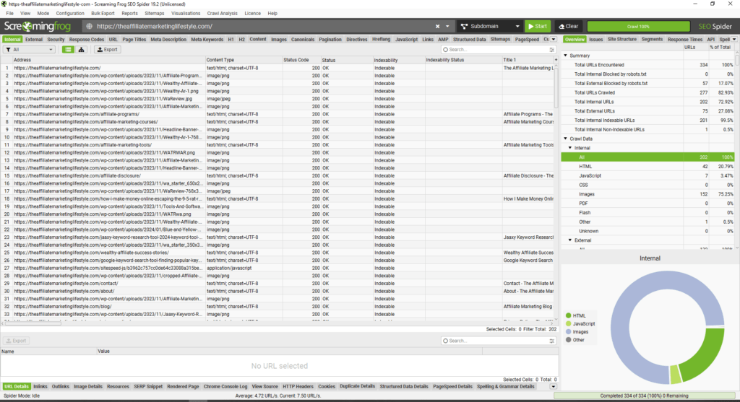Collapse the Crawl Data section

[566, 139]
